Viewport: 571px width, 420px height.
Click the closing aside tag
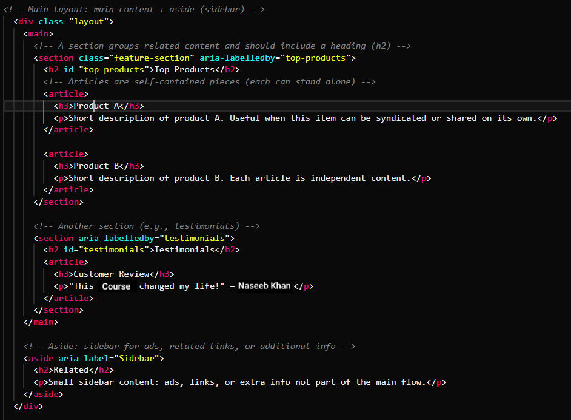pyautogui.click(x=43, y=395)
